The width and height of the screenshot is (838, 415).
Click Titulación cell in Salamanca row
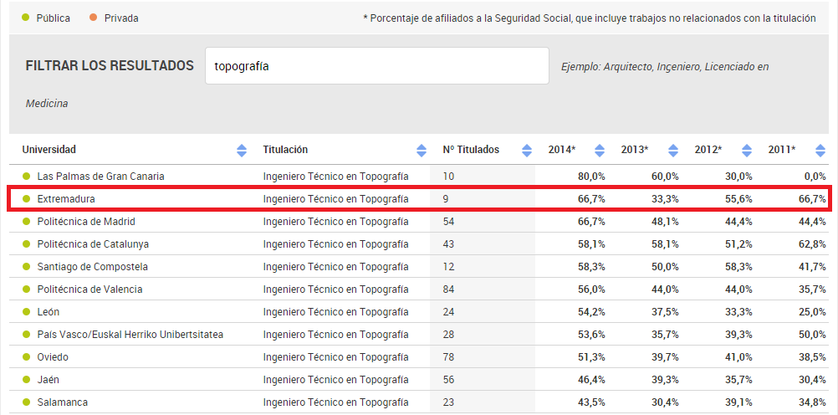point(335,402)
